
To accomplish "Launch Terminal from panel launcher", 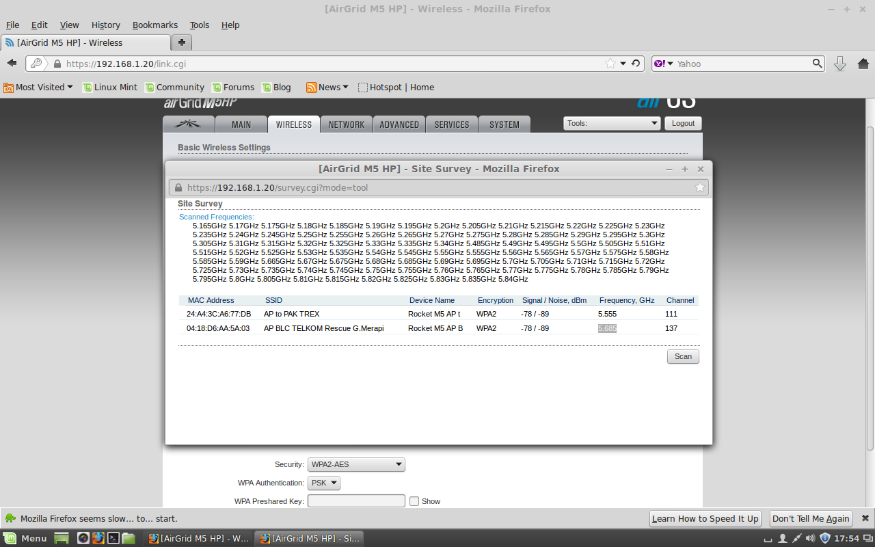I will [x=113, y=538].
